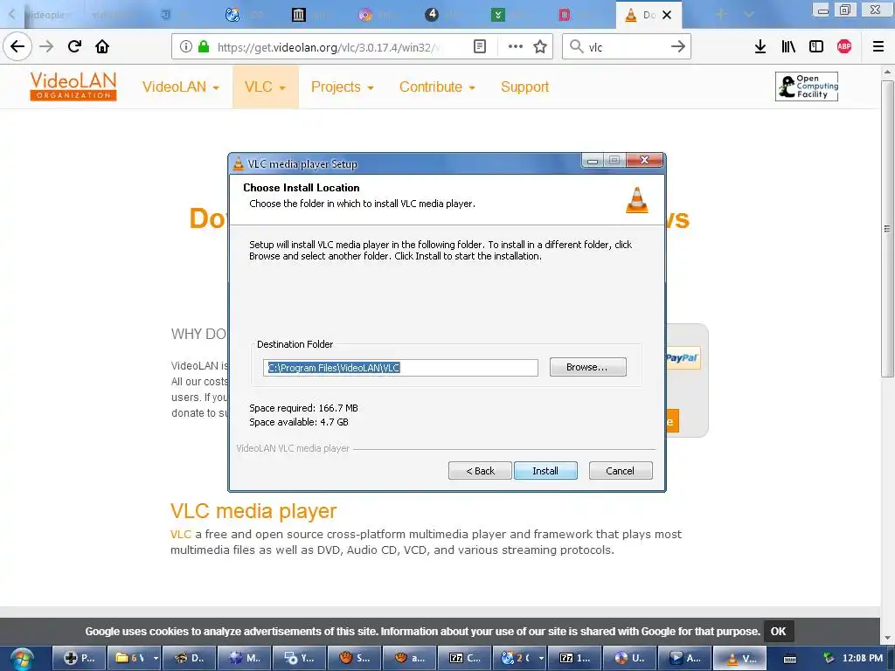Screen dimensions: 895x671
Task: Open taskbar 7z button labeled C...
Action: (465, 658)
